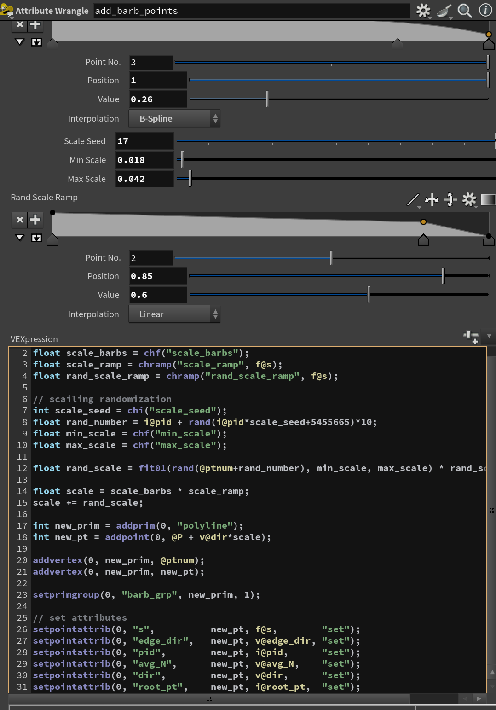Collapse controls of ramp above Point No. 3
The image size is (496, 710).
click(20, 42)
